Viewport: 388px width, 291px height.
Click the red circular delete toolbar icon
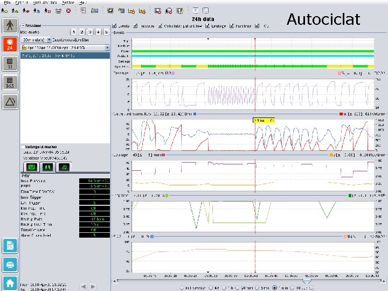pos(68,10)
